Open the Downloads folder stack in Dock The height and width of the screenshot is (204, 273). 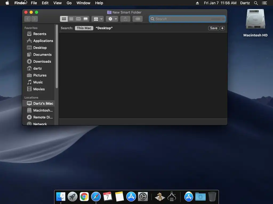tap(200, 197)
